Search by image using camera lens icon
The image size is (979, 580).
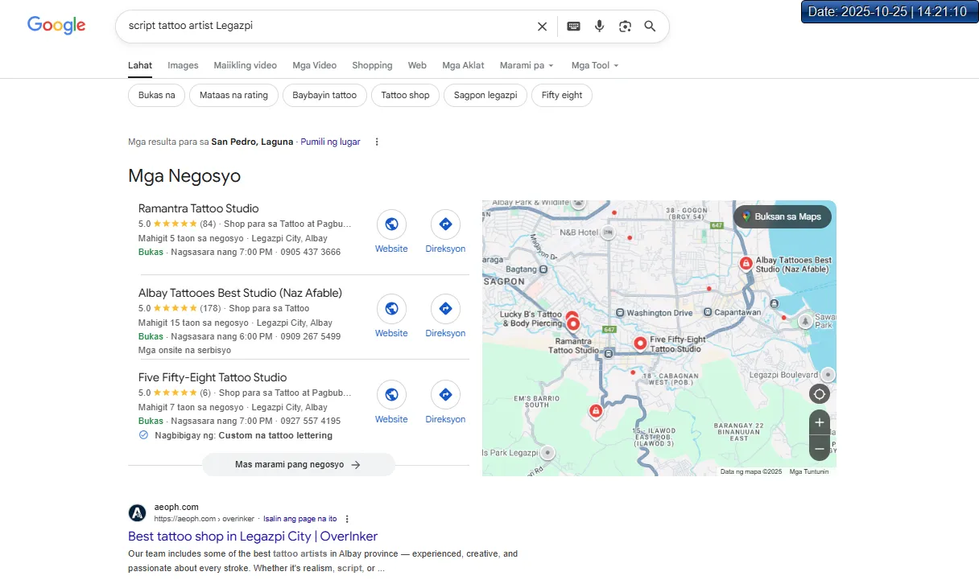point(625,27)
